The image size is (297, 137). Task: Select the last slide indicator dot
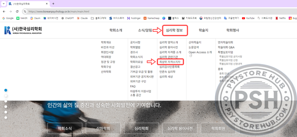pyautogui.click(x=6, y=117)
